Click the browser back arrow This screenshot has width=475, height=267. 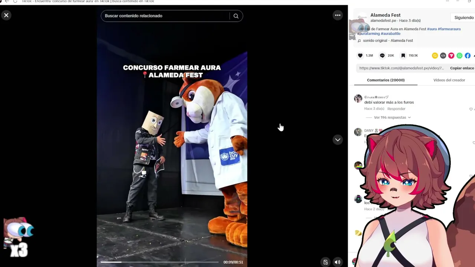[7, 1]
